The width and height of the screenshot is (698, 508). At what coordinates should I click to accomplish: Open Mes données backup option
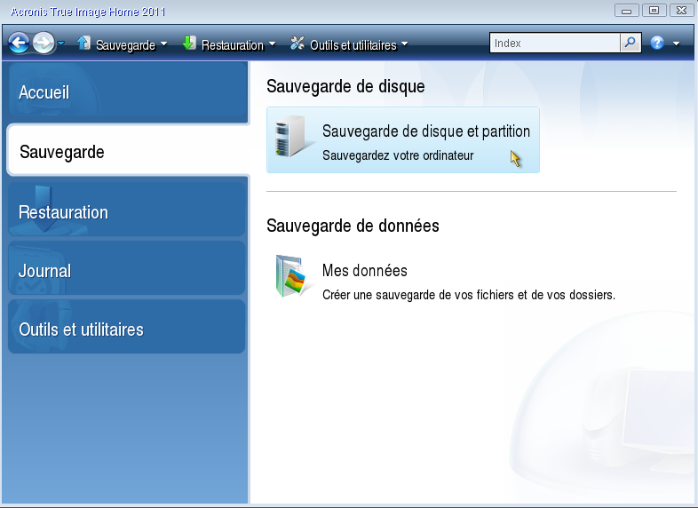tap(365, 271)
